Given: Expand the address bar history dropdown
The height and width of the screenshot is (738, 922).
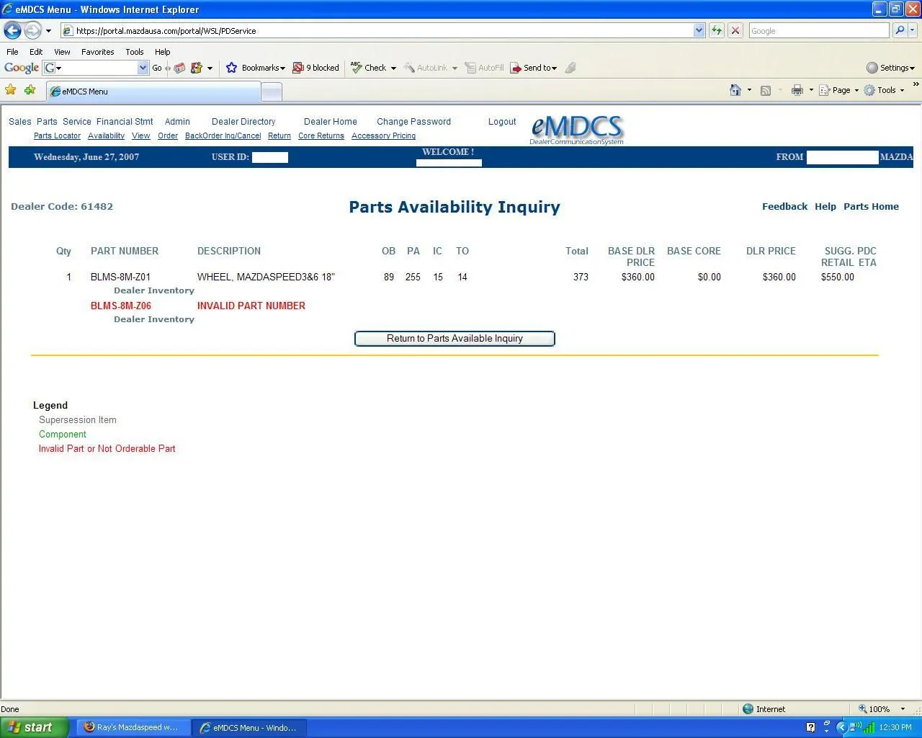Looking at the screenshot, I should (x=699, y=30).
